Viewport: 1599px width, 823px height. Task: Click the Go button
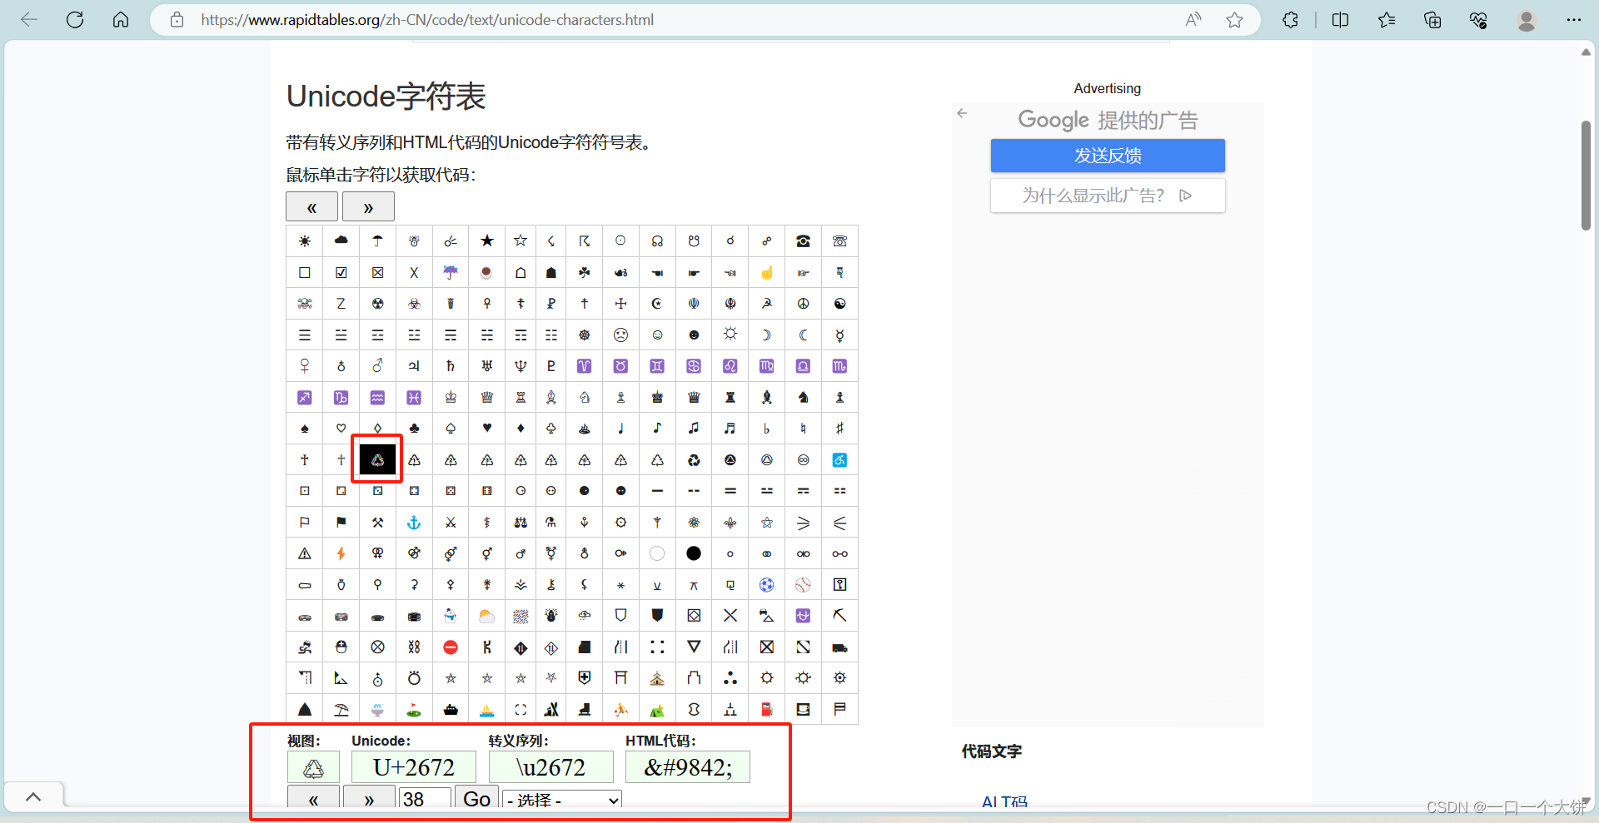tap(476, 799)
